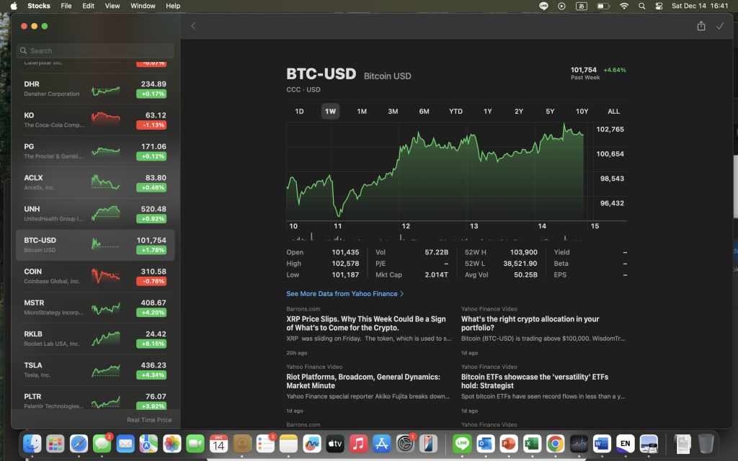Click the watchlist Search field
This screenshot has width=738, height=461.
point(94,50)
